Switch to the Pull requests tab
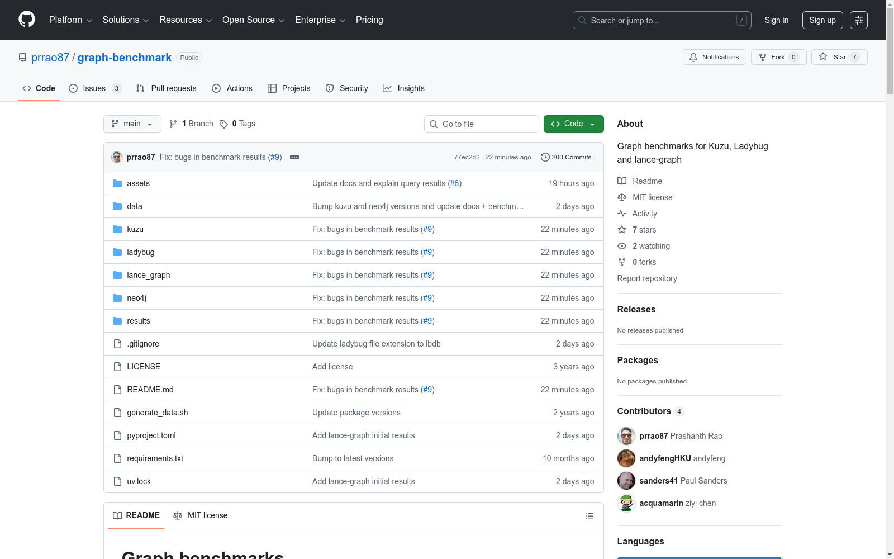 pos(167,88)
